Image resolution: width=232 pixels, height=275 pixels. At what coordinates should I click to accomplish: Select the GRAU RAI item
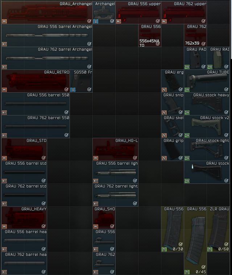coord(219,58)
